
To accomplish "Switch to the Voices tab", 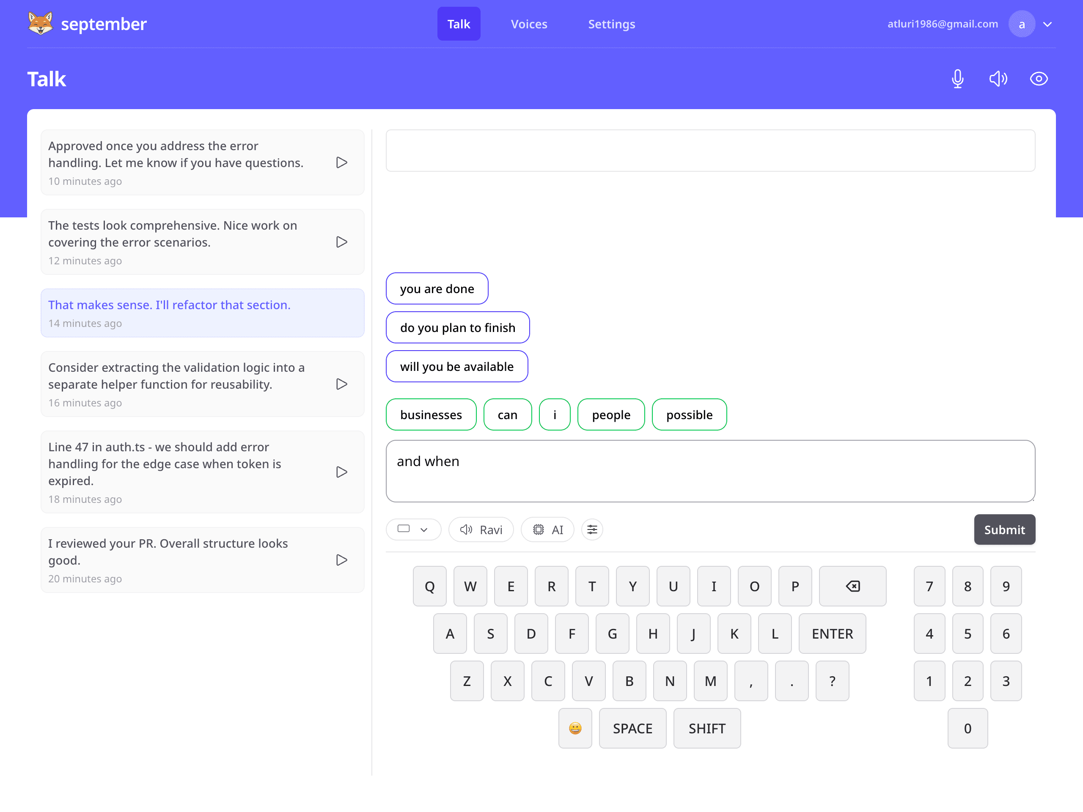I will (529, 24).
